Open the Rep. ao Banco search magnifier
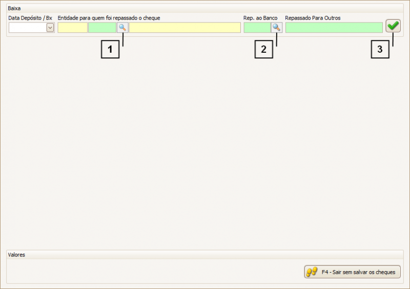Image resolution: width=410 pixels, height=289 pixels. pos(276,28)
